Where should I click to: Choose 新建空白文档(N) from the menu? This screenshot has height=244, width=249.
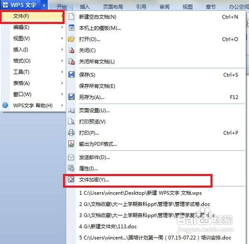tap(156, 17)
